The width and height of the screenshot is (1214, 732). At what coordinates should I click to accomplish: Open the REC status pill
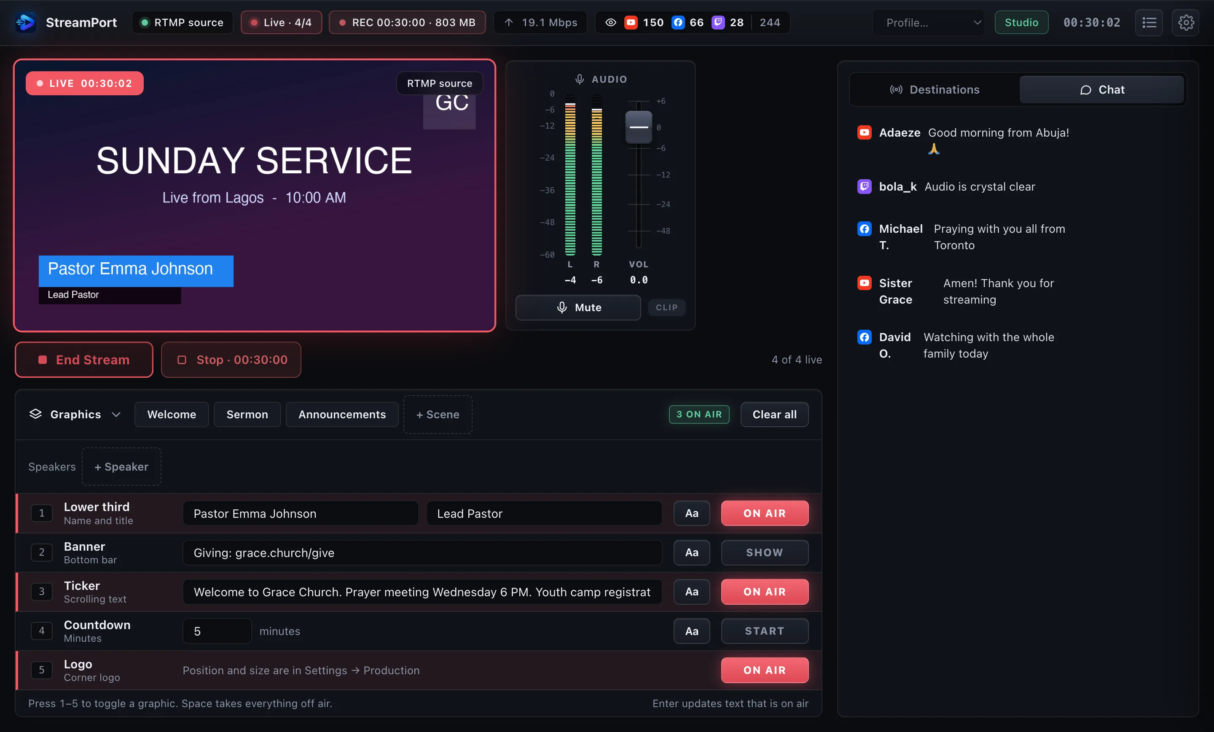(408, 23)
